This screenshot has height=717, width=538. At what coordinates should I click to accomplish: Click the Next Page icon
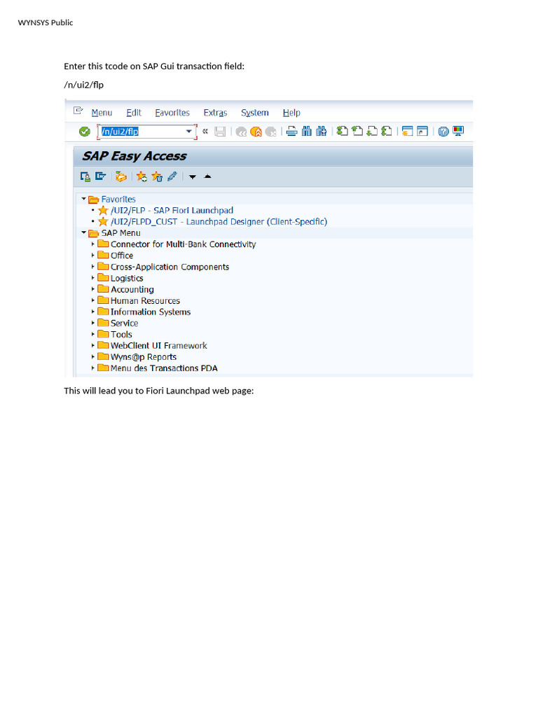[373, 131]
